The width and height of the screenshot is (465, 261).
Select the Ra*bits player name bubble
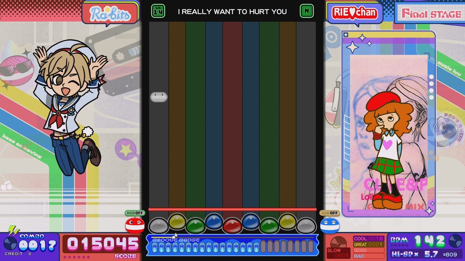pos(110,13)
